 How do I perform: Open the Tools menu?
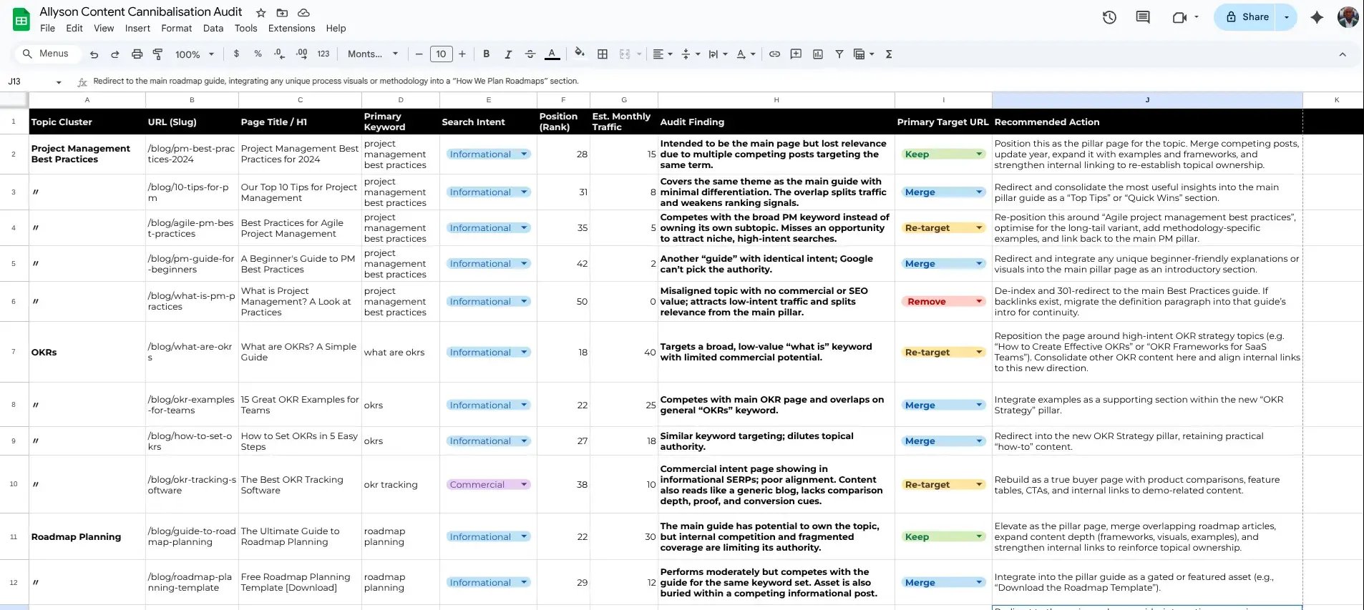[245, 29]
